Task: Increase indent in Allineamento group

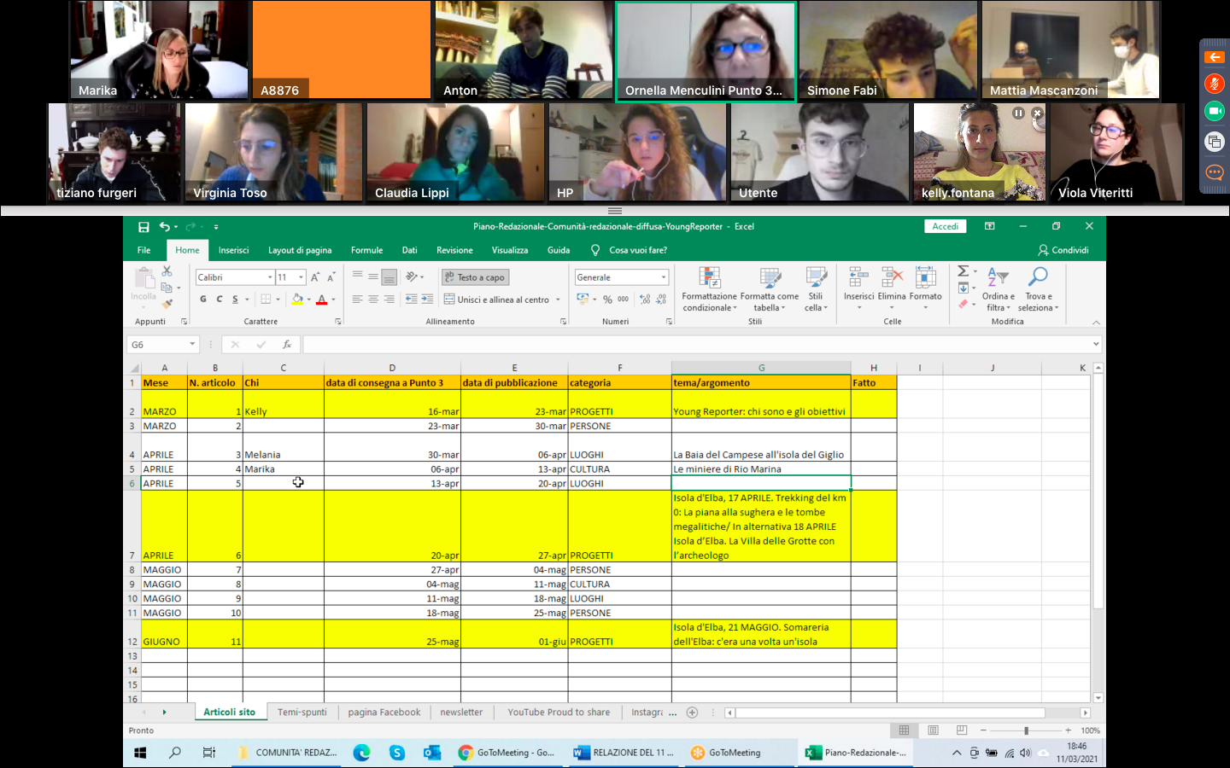Action: click(x=426, y=300)
